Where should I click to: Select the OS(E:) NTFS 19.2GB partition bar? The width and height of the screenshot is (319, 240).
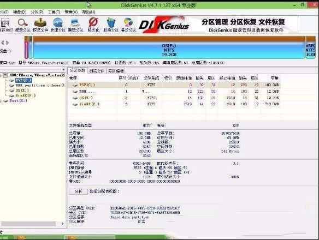tap(169, 50)
